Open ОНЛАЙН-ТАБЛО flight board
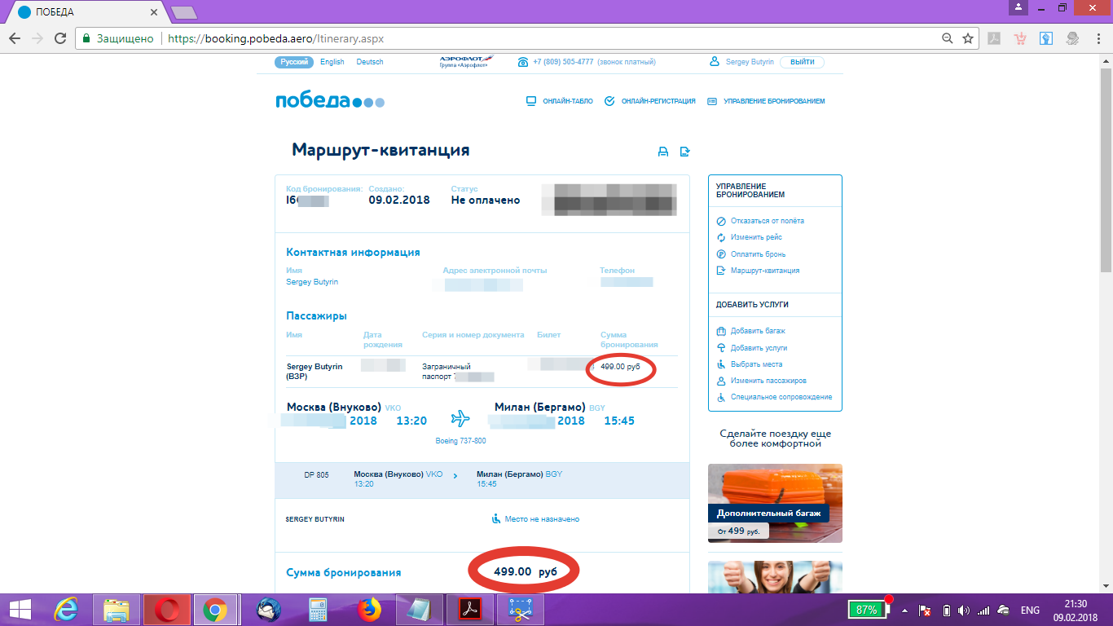 [x=559, y=101]
